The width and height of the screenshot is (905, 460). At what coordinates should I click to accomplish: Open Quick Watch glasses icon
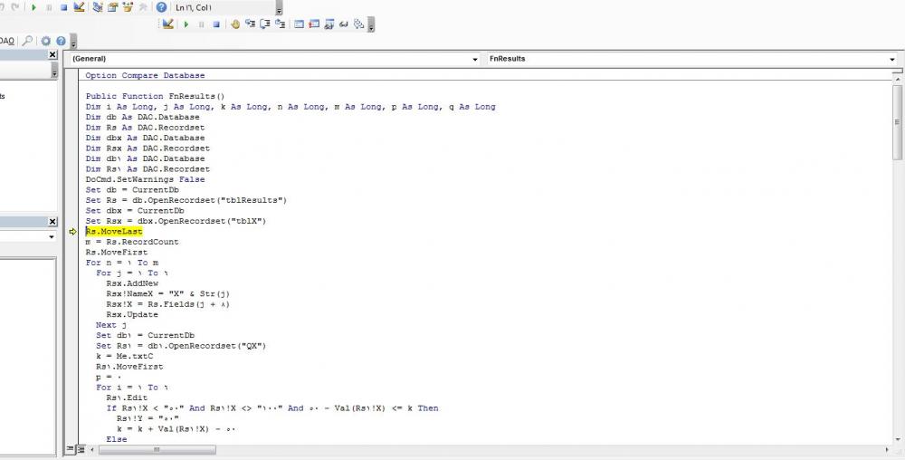pyautogui.click(x=344, y=24)
